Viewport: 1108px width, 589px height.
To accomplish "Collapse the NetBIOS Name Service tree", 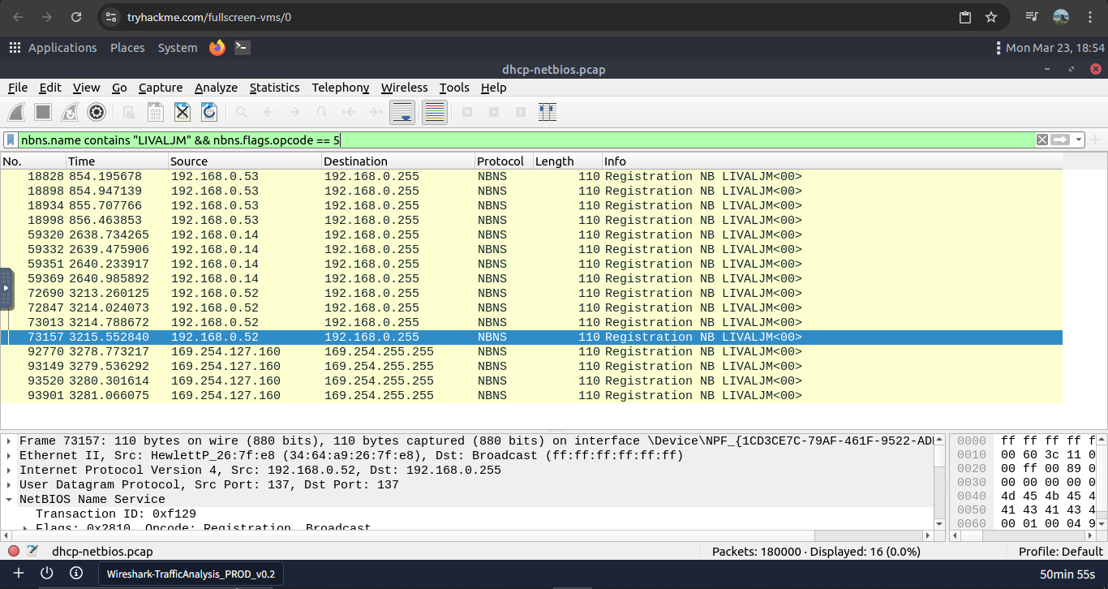I will pos(9,500).
